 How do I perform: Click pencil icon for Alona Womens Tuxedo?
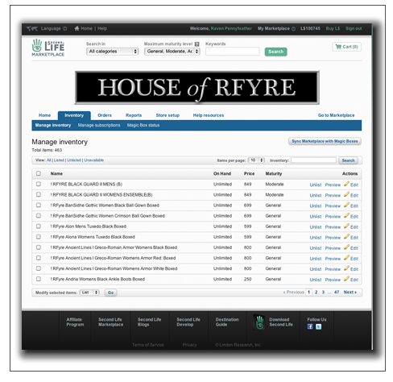tap(346, 236)
